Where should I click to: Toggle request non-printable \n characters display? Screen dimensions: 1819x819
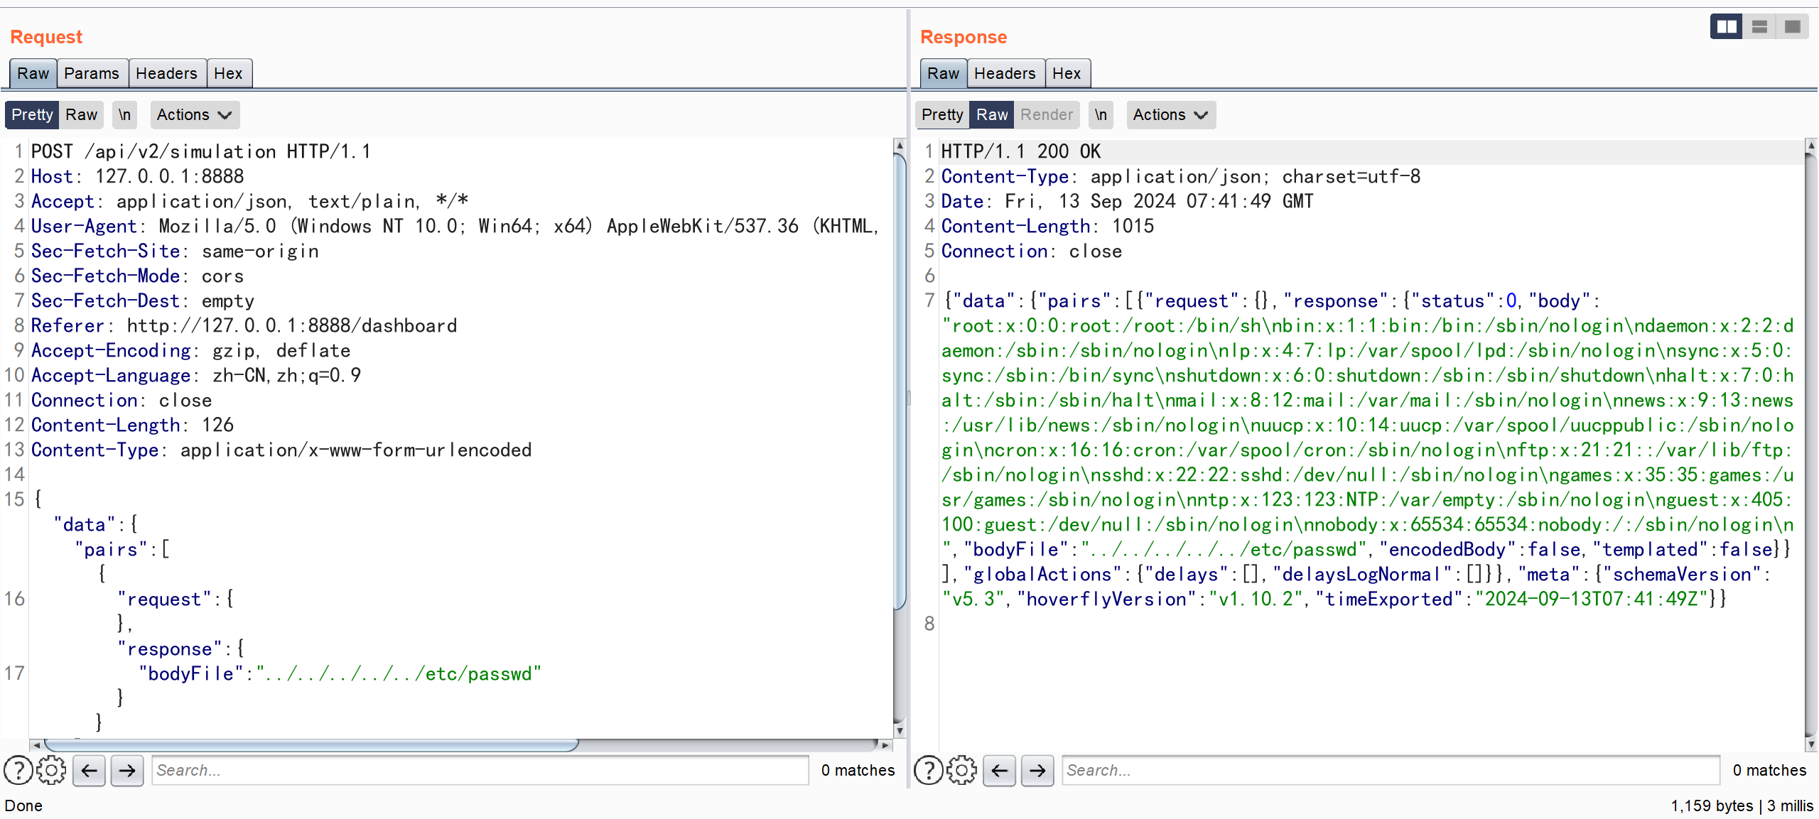click(124, 114)
